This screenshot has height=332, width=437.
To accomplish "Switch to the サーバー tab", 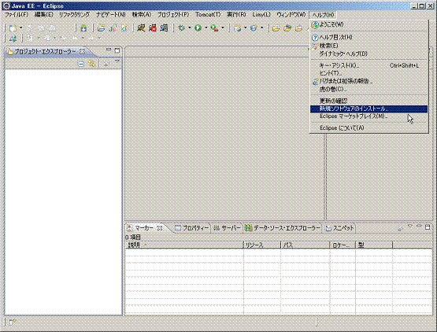I will 227,228.
